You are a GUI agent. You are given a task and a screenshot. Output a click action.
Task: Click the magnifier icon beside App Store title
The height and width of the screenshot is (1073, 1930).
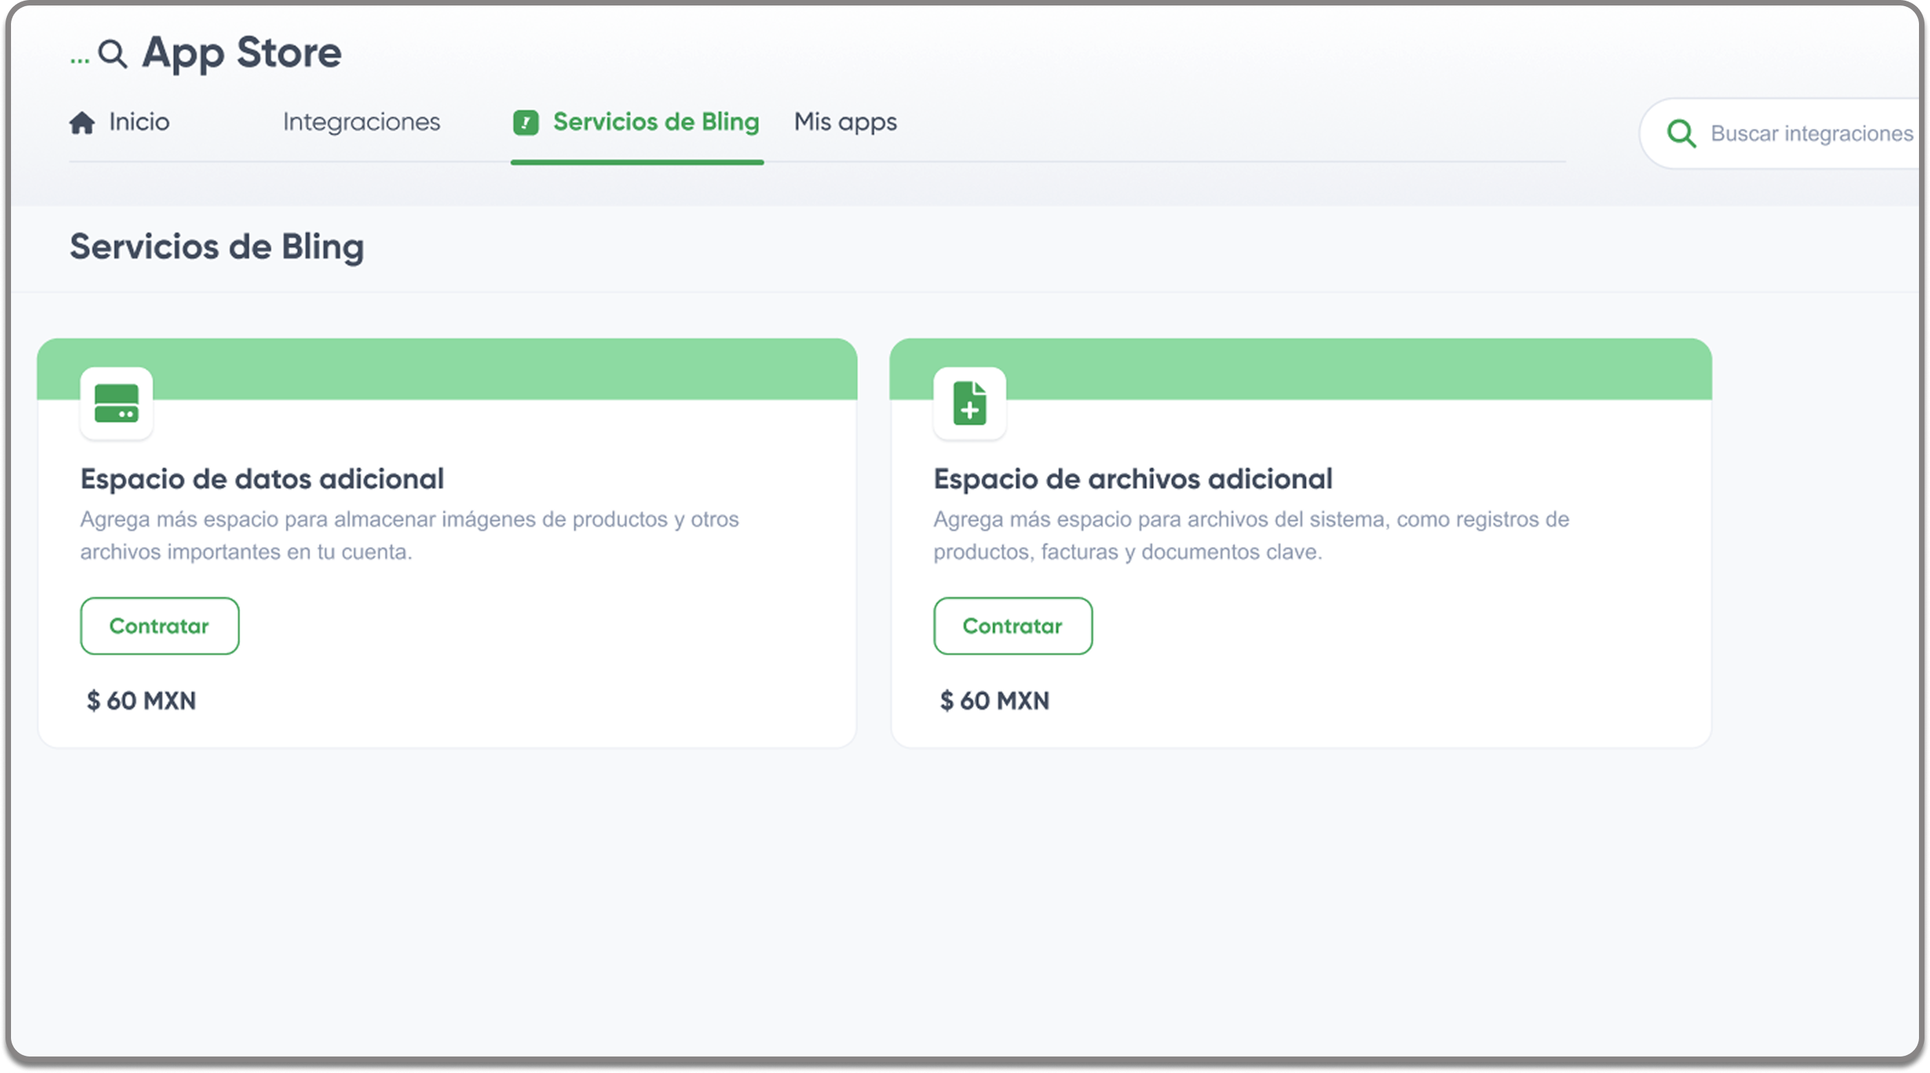113,54
